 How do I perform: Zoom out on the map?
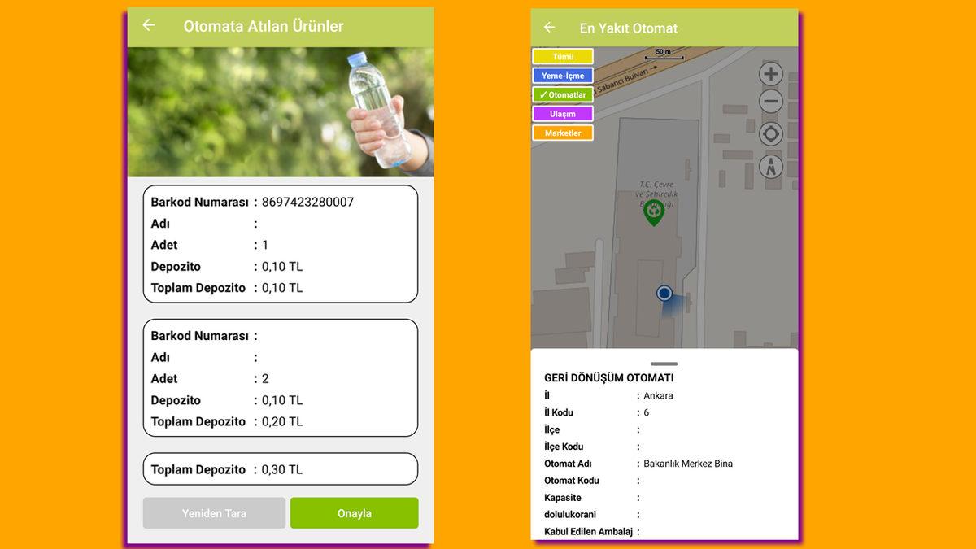pos(770,102)
